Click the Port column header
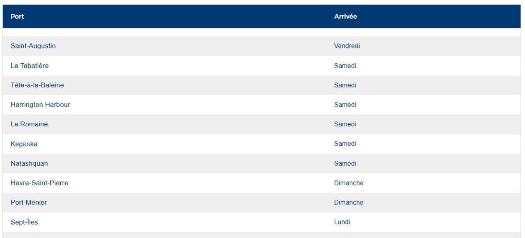 17,17
